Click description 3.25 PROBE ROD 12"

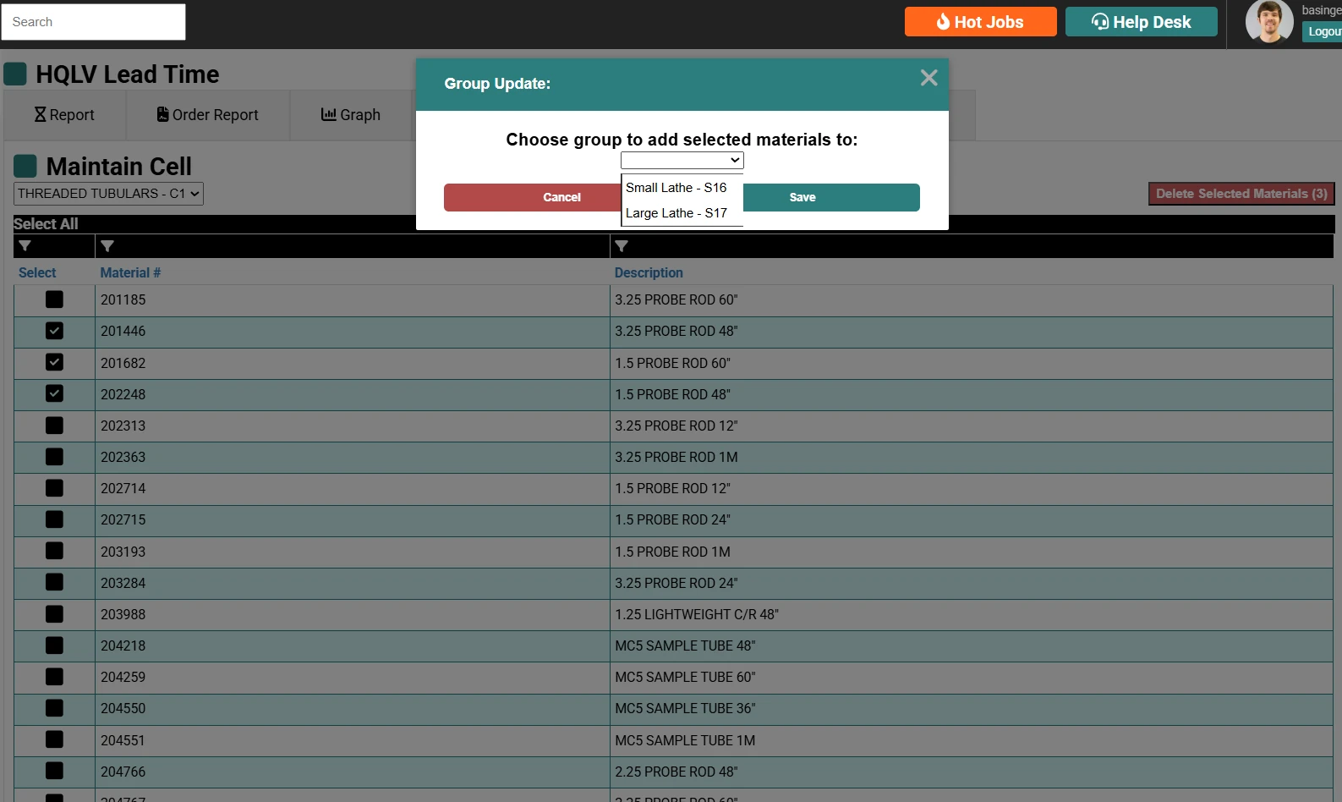tap(676, 426)
